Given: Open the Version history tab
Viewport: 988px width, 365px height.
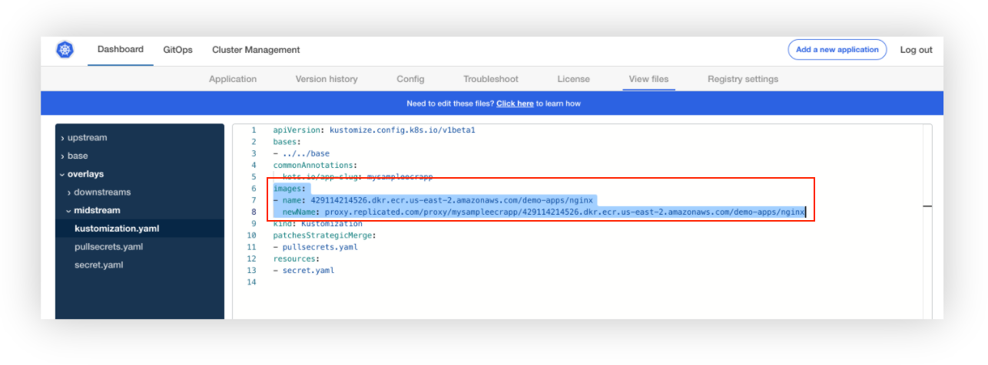Looking at the screenshot, I should tap(327, 79).
